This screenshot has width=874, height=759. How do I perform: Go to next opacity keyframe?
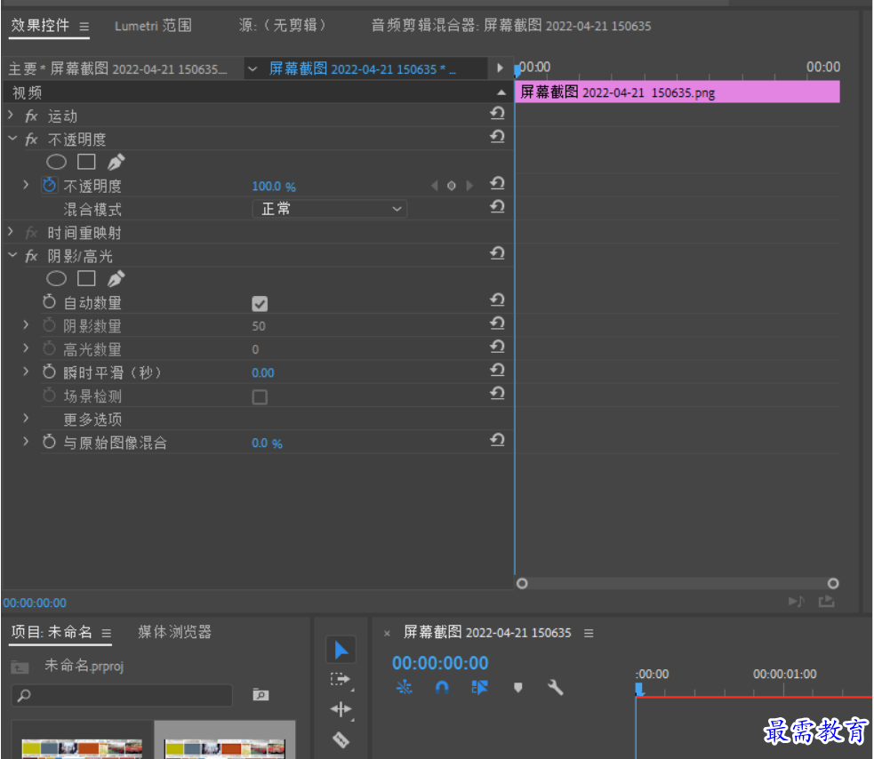click(x=469, y=186)
